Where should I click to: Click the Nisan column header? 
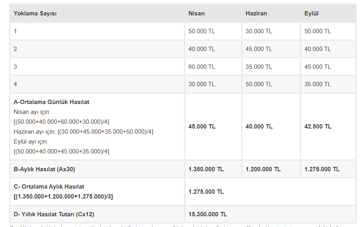click(197, 13)
